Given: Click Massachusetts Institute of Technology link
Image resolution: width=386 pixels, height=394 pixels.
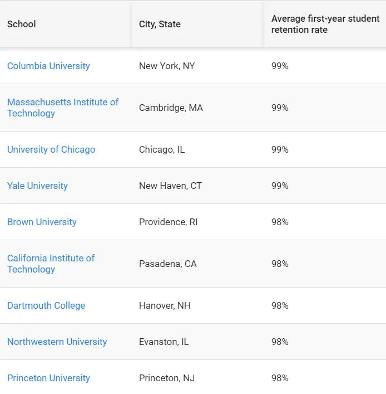Looking at the screenshot, I should 62,108.
